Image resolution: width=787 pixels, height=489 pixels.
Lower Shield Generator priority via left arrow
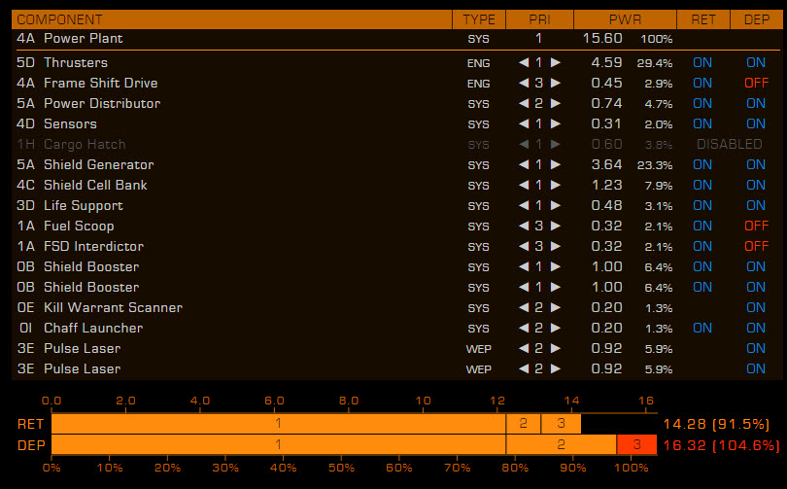click(524, 164)
